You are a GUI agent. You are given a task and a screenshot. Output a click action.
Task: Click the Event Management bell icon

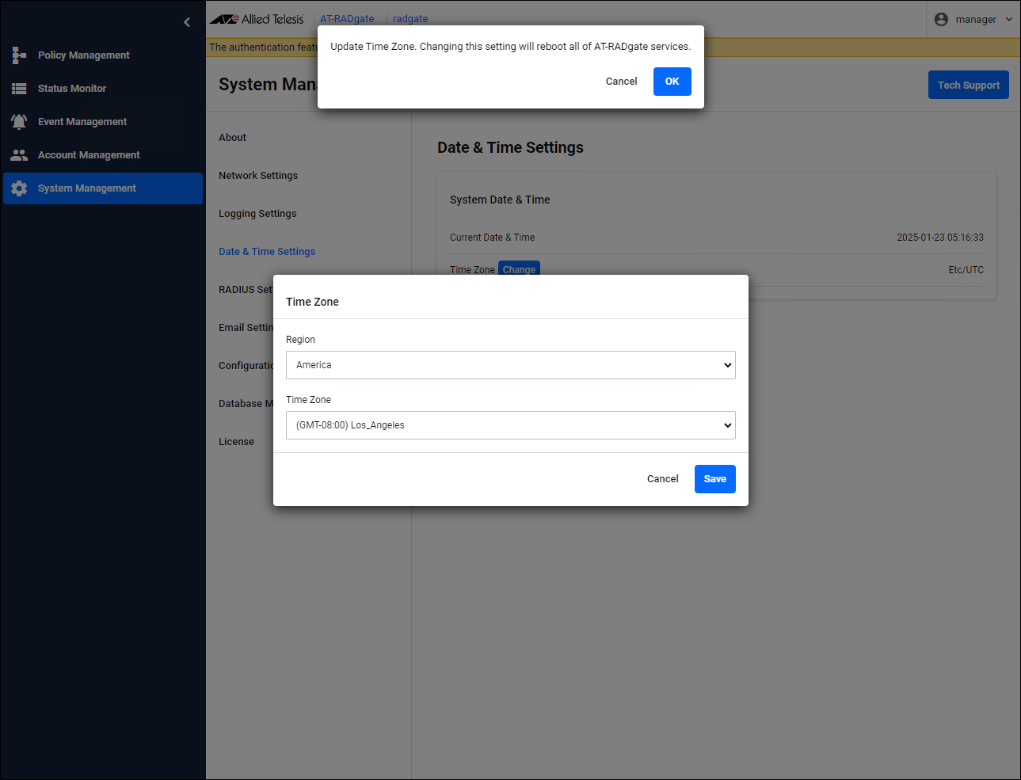coord(19,122)
